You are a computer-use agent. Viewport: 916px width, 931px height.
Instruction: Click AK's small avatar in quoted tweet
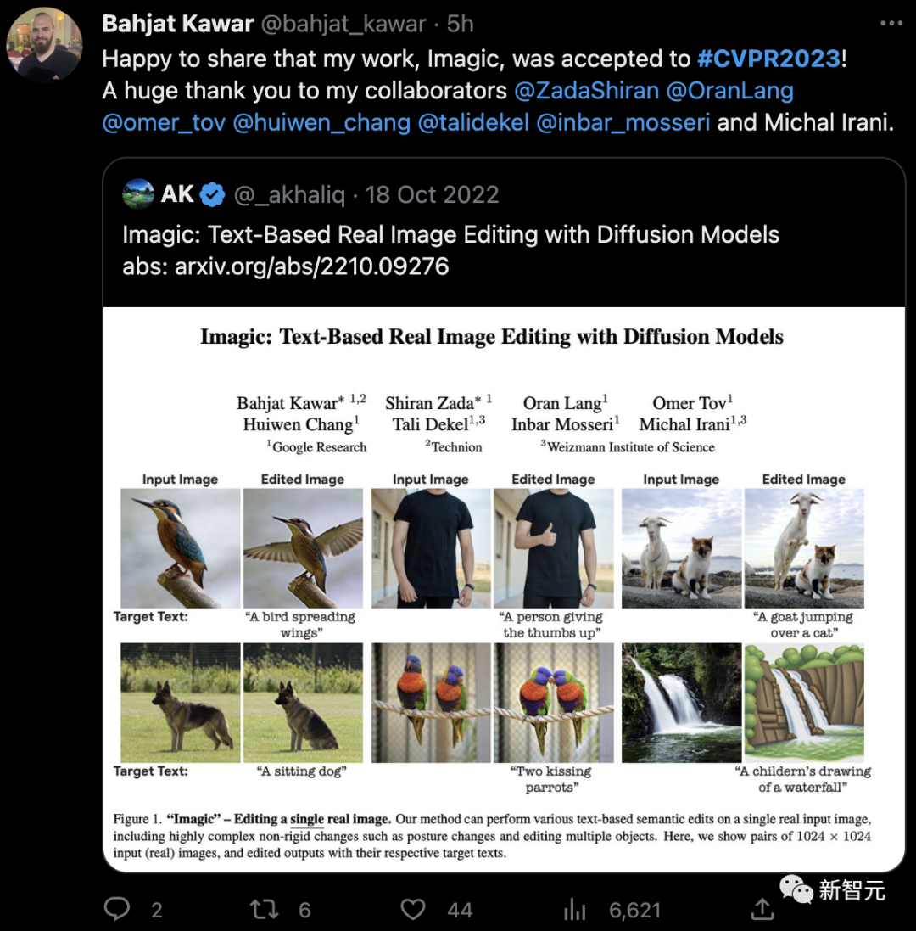[x=138, y=194]
